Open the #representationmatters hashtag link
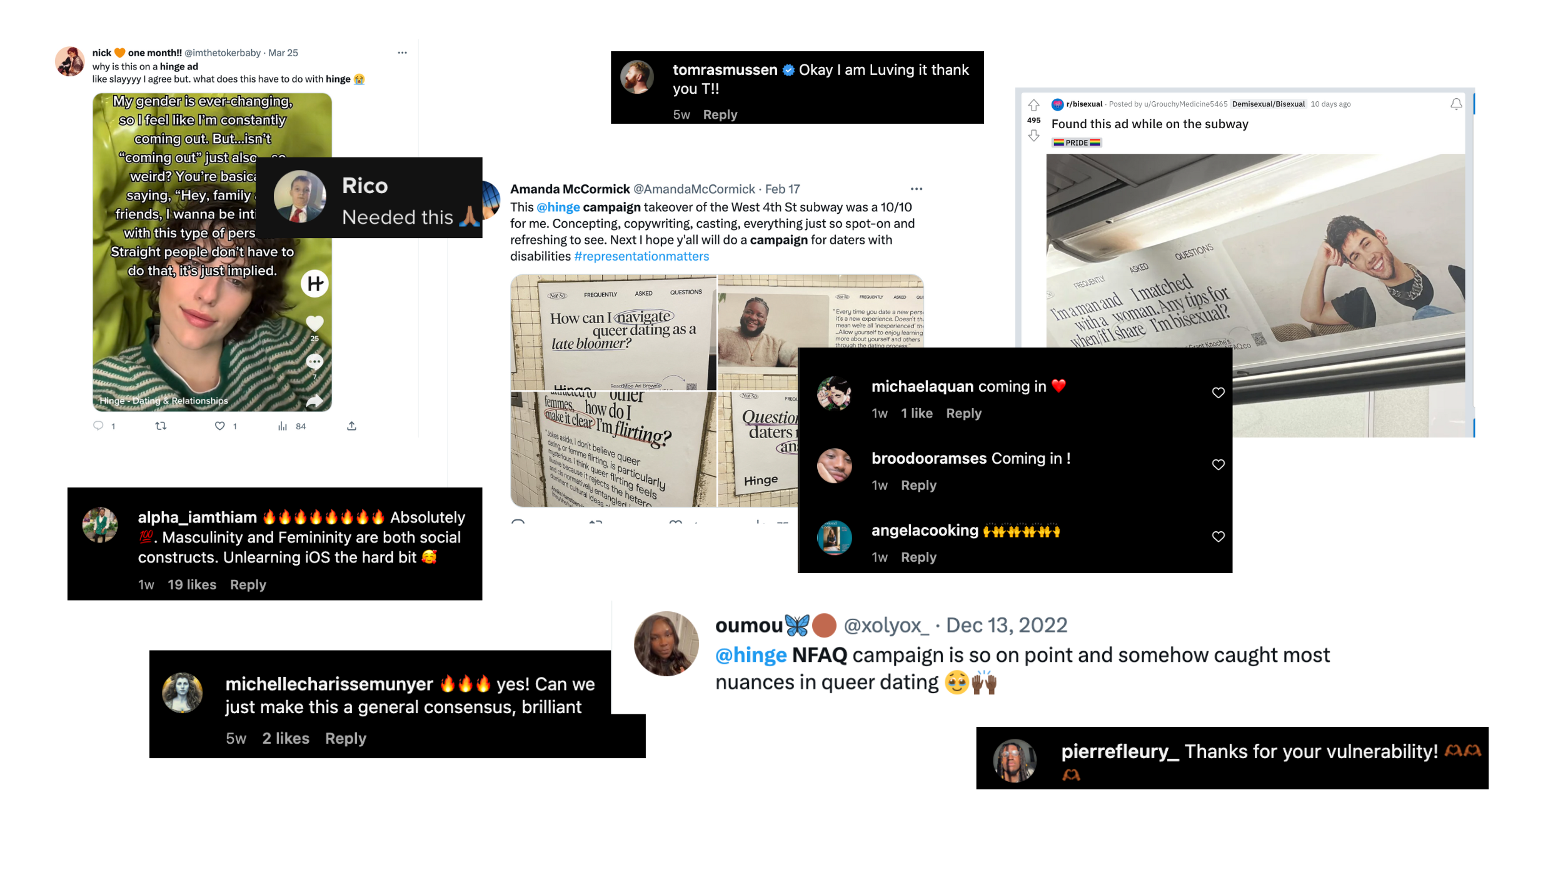Viewport: 1563px width, 875px height. click(x=641, y=256)
